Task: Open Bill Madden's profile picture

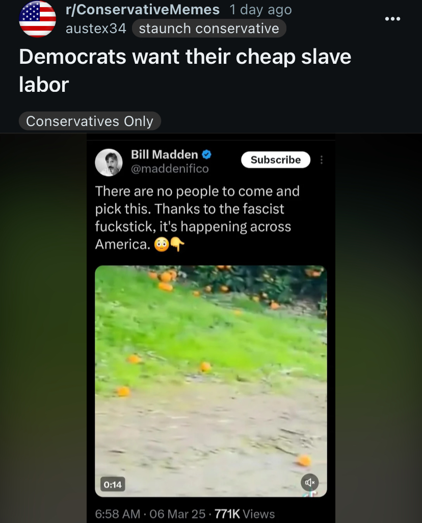Action: tap(109, 162)
